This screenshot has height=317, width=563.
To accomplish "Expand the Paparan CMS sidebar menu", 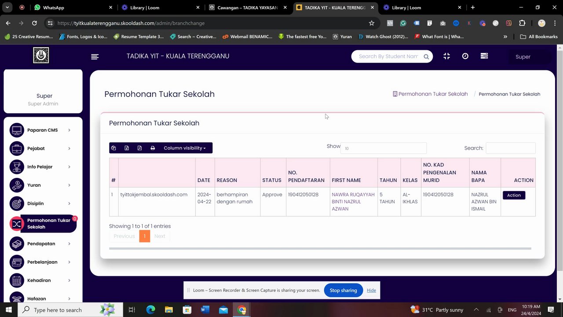I will point(43,130).
